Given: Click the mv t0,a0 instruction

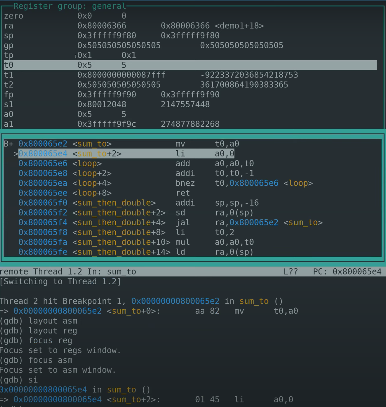Looking at the screenshot, I should 207,144.
